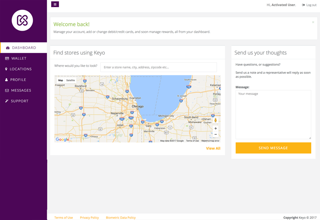
Task: Click the Profile person icon
Action: [6, 80]
